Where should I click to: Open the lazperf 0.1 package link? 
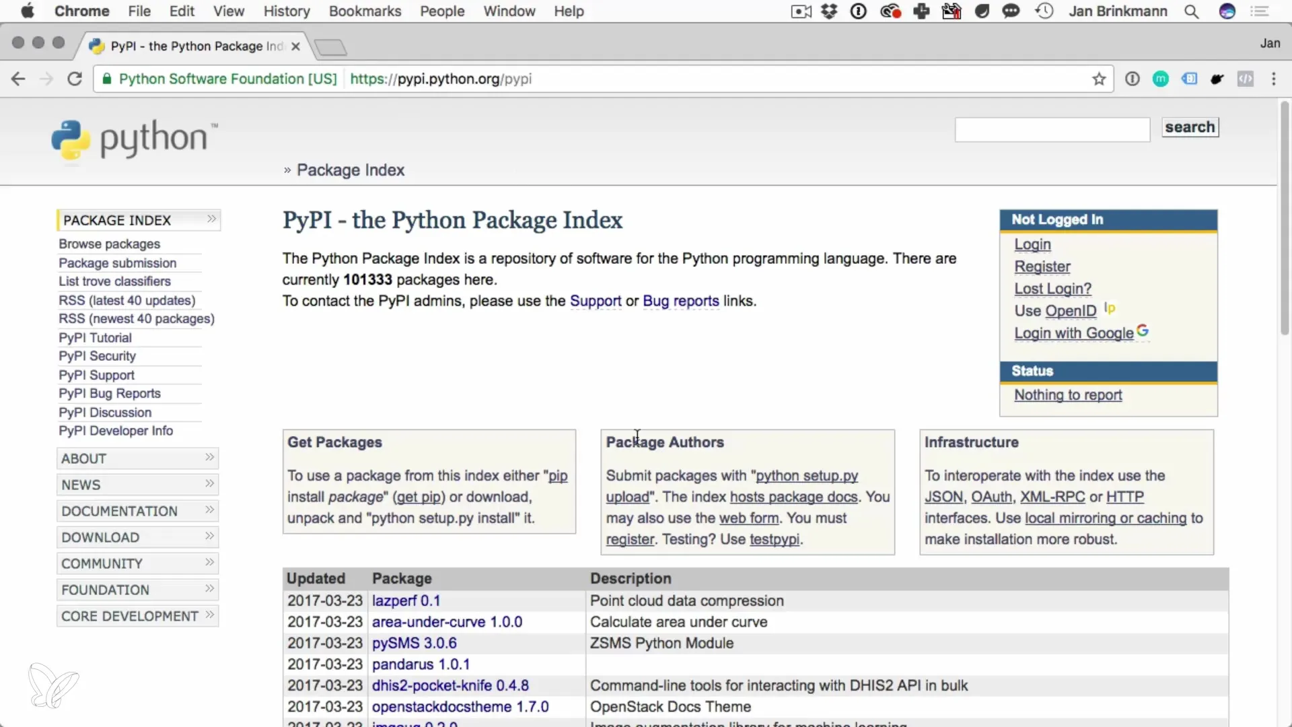pyautogui.click(x=406, y=600)
